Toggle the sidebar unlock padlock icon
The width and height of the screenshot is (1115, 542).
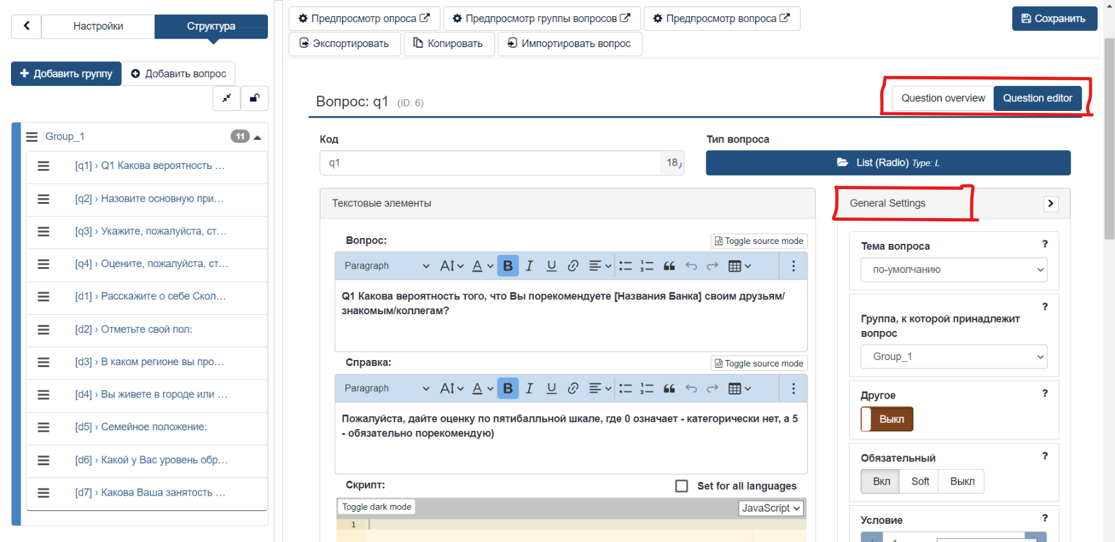point(254,98)
